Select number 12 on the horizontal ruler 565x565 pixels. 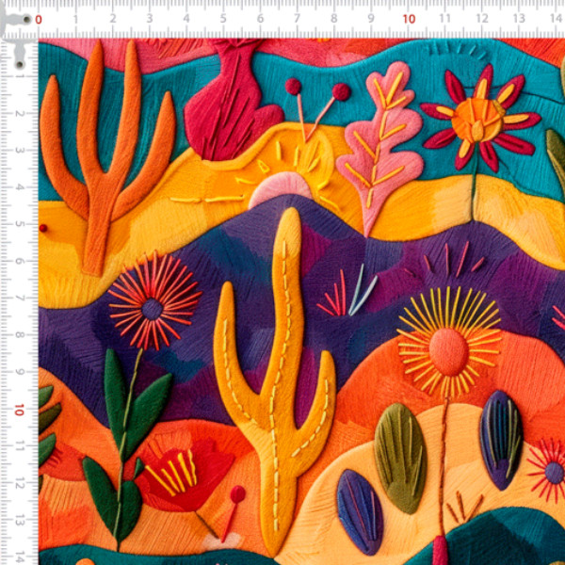(482, 19)
